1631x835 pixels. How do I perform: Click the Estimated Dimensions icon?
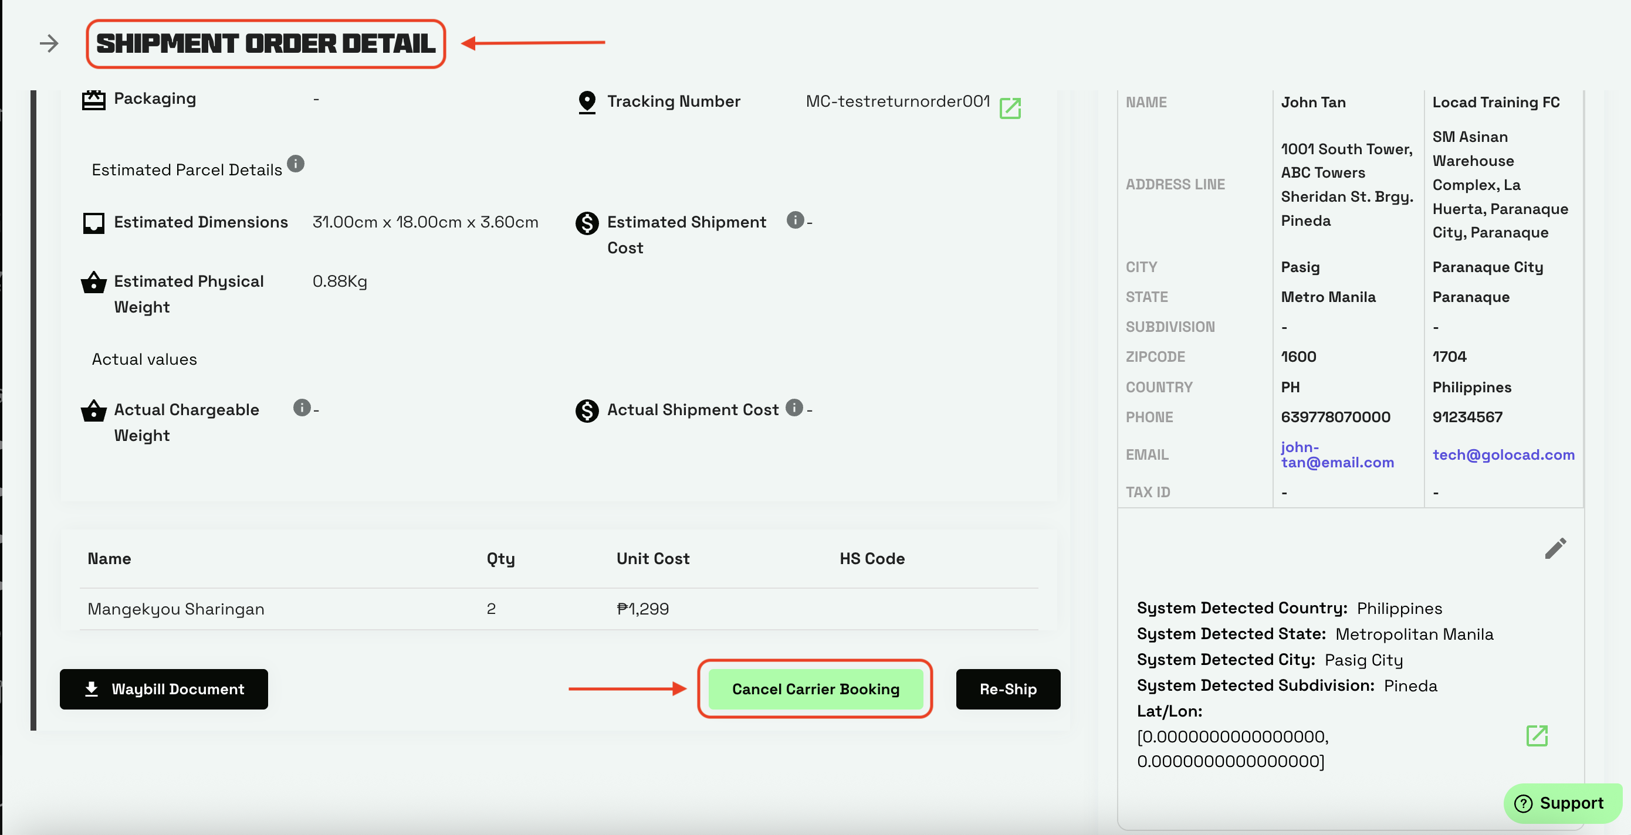(94, 223)
